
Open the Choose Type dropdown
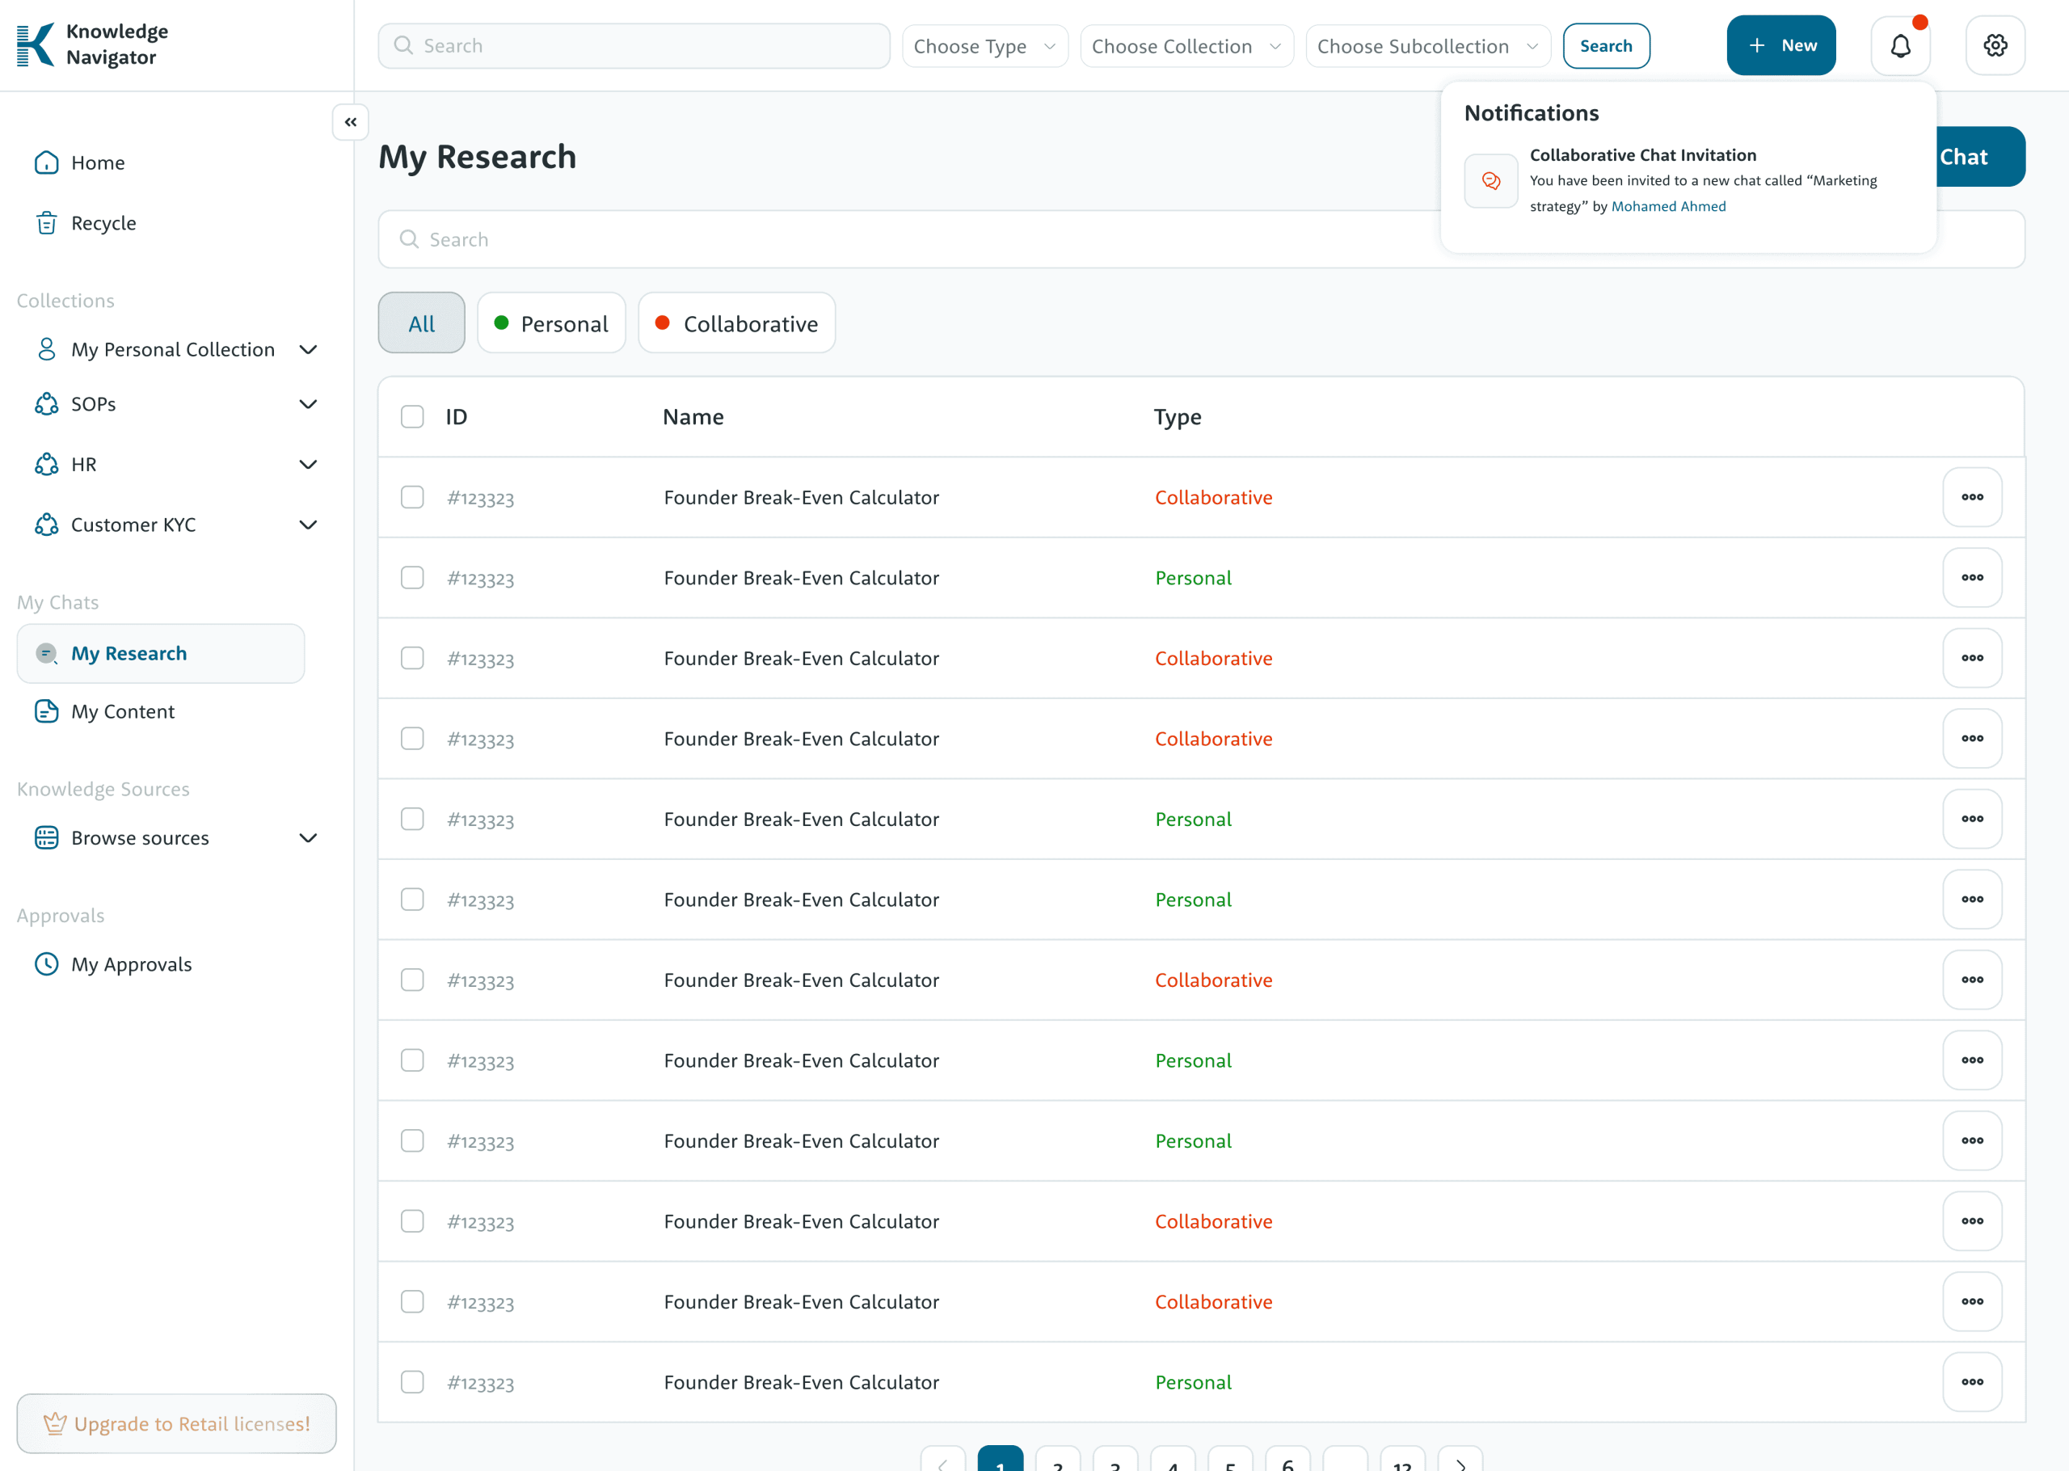[x=984, y=46]
